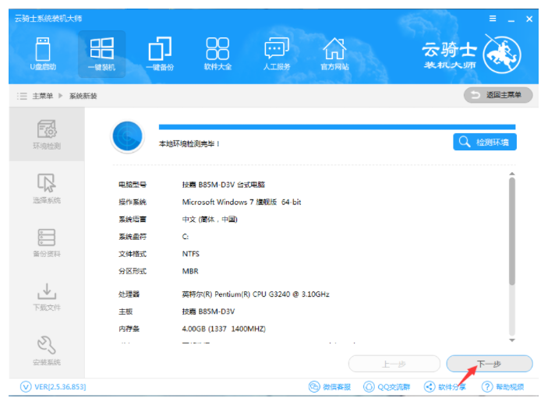This screenshot has width=548, height=405.
Task: Select 选择系统 step in sidebar
Action: (47, 189)
